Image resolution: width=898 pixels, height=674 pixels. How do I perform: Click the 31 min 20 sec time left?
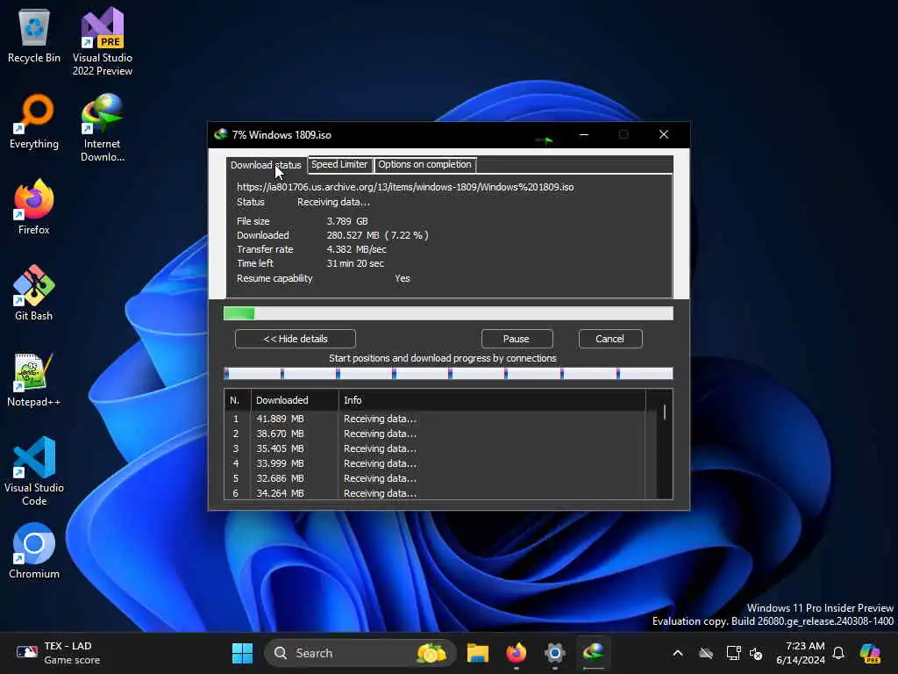(355, 263)
